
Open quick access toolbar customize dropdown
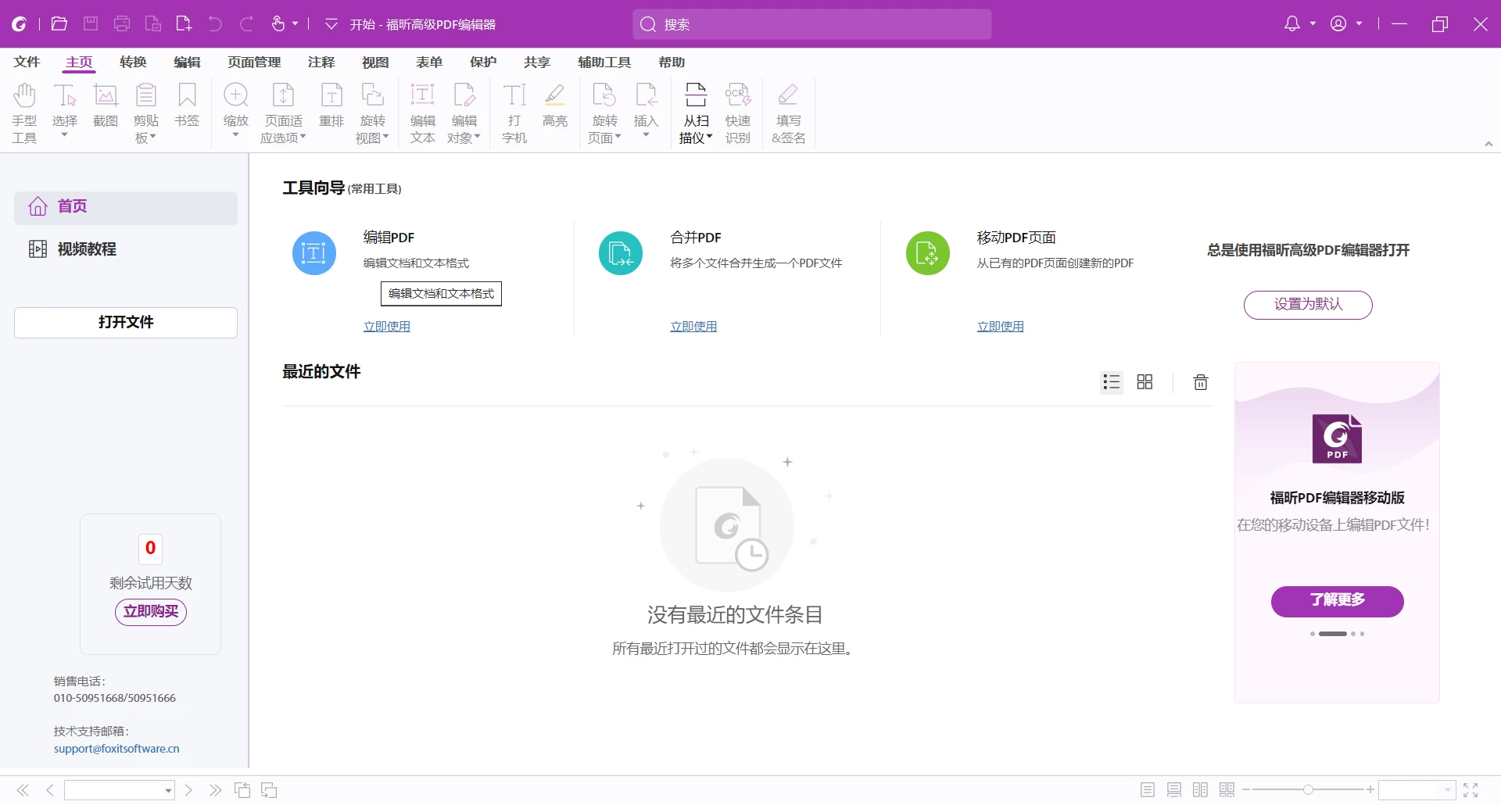point(331,24)
